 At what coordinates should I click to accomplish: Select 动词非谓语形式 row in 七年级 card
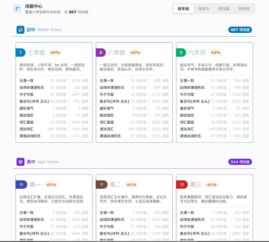pos(54,88)
